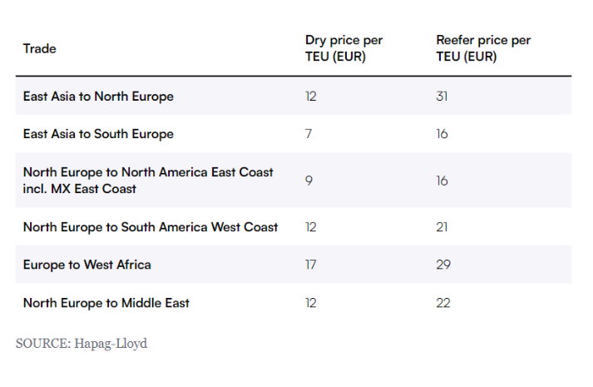Click dry price 9 for North America East Coast

click(309, 181)
